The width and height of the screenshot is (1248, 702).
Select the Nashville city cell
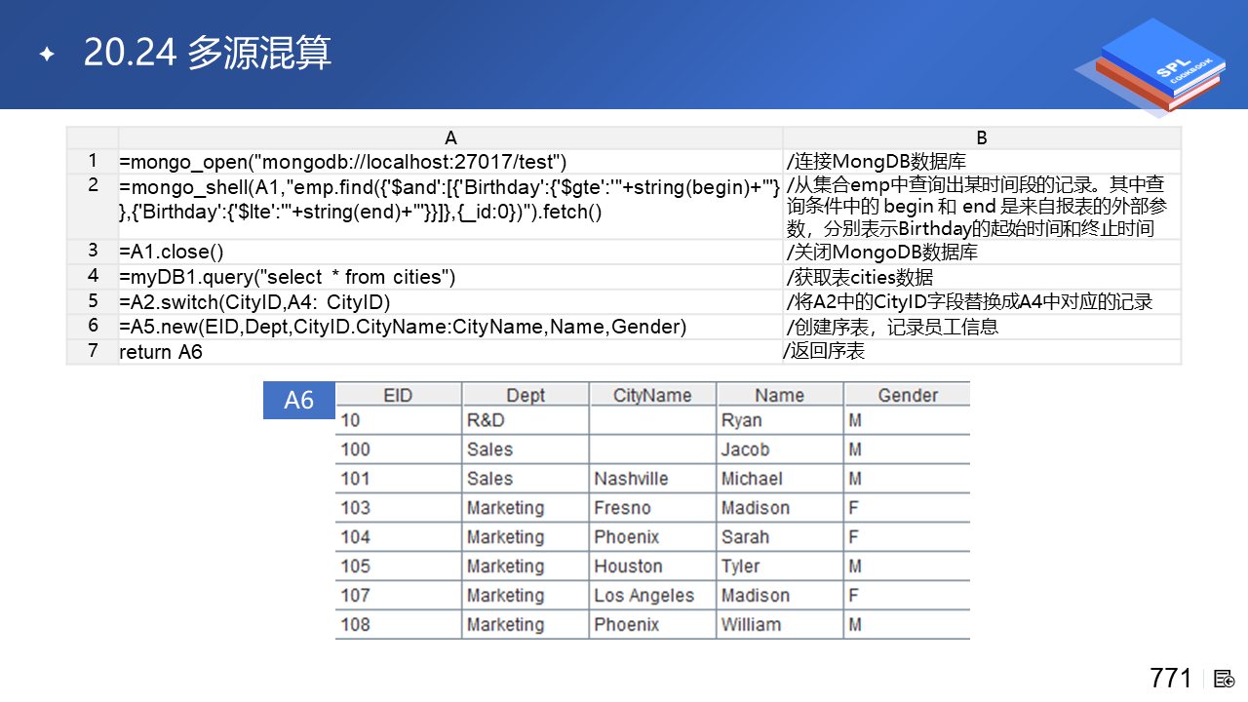pos(652,479)
